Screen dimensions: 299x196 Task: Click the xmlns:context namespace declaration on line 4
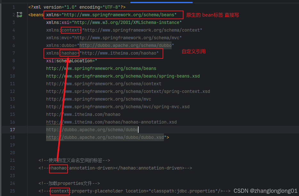point(124,30)
